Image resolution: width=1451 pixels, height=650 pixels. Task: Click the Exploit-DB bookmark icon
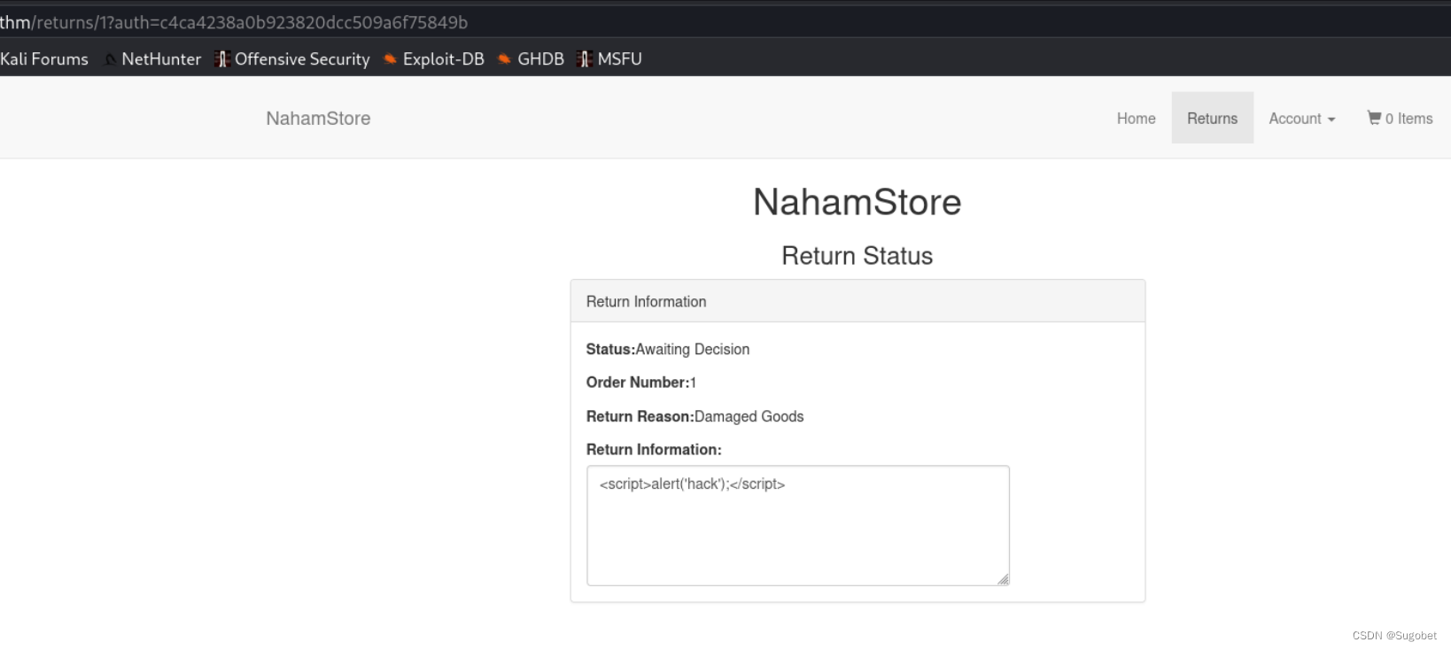coord(390,59)
